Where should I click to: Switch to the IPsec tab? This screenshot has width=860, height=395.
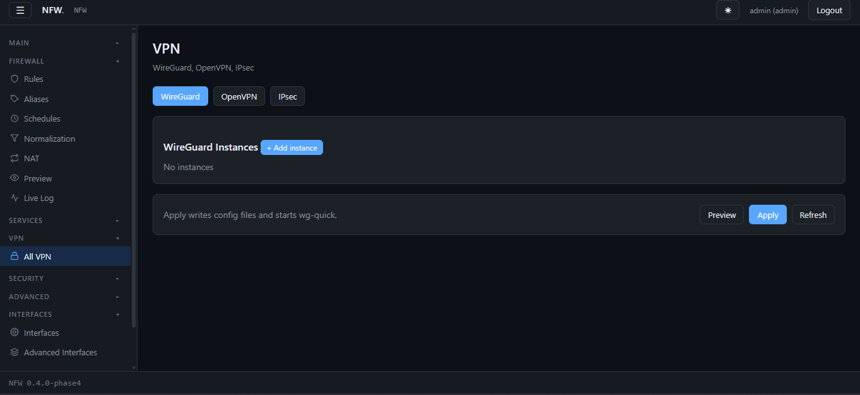click(288, 96)
